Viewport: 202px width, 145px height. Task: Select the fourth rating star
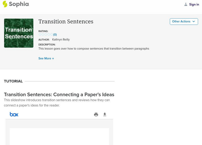(49, 34)
